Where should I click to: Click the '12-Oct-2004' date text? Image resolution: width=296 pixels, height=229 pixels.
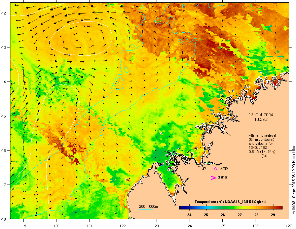point(261,115)
